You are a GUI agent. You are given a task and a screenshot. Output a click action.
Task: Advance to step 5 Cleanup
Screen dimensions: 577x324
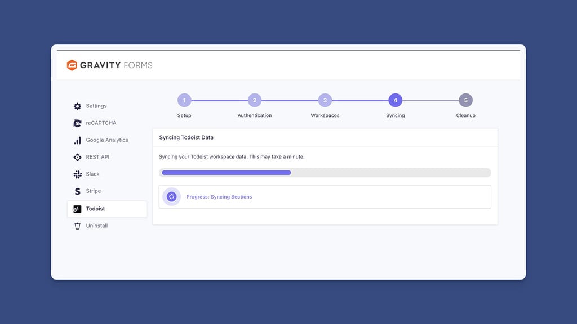tap(465, 100)
